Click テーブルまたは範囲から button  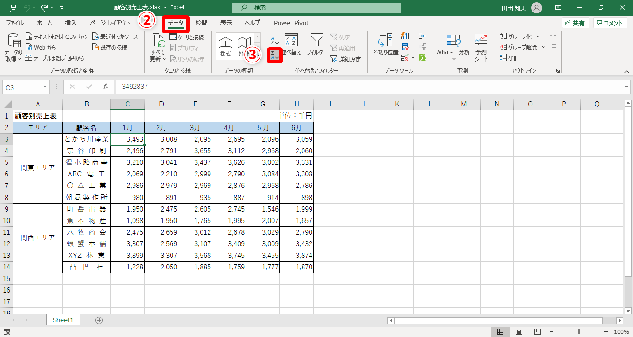coord(55,58)
